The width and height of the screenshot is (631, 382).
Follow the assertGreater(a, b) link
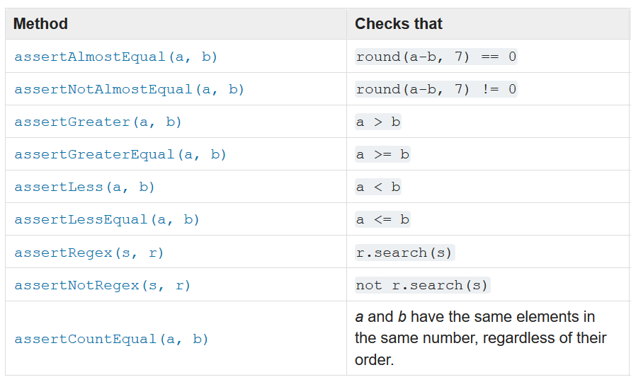pyautogui.click(x=98, y=122)
